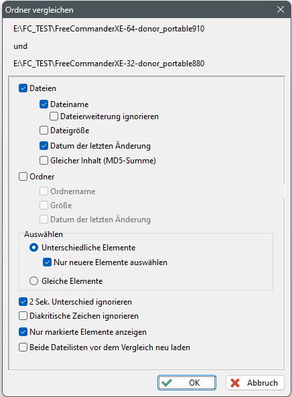
Task: Select the Unterschiedliche Elemente radio button
Action: tap(34, 247)
